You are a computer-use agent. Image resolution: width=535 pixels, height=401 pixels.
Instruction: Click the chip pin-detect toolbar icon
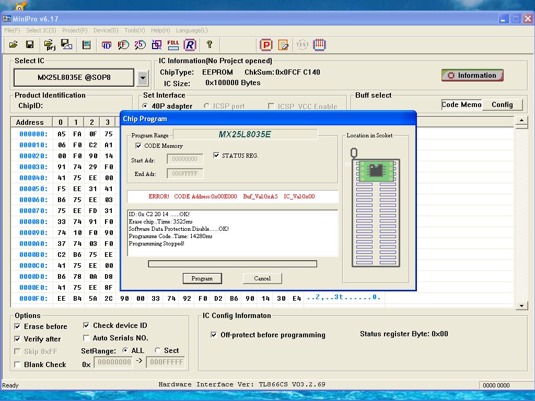(319, 45)
